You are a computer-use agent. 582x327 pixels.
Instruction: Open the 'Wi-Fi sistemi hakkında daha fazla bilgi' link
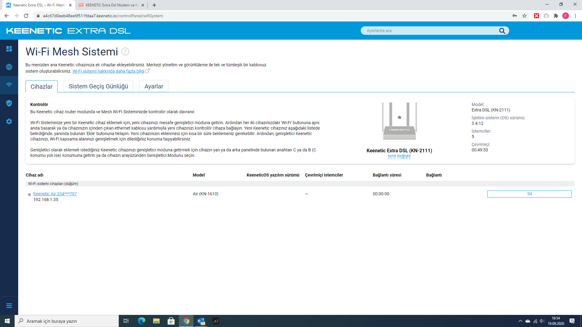click(108, 71)
